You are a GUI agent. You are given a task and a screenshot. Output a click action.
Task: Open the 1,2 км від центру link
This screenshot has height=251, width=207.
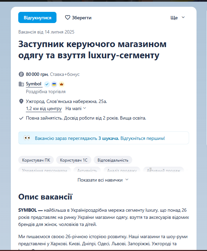coord(44,108)
